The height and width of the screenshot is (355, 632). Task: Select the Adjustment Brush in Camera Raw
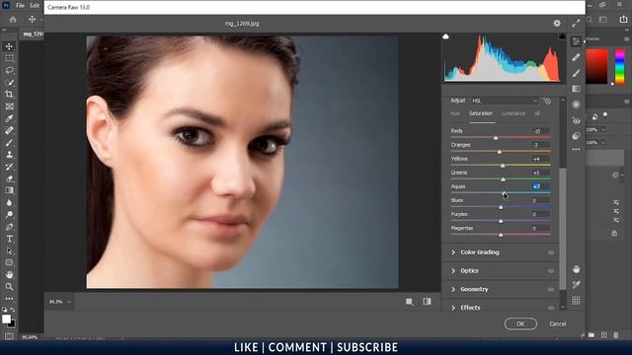pyautogui.click(x=576, y=73)
